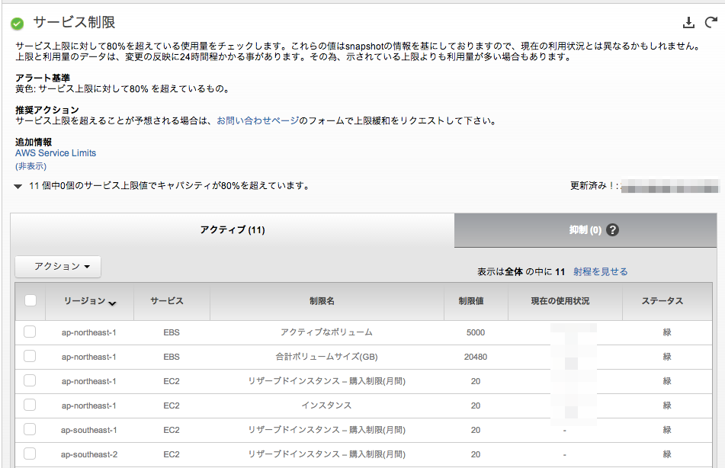Check the EBS アクティブなボリューム row checkbox

[x=30, y=332]
